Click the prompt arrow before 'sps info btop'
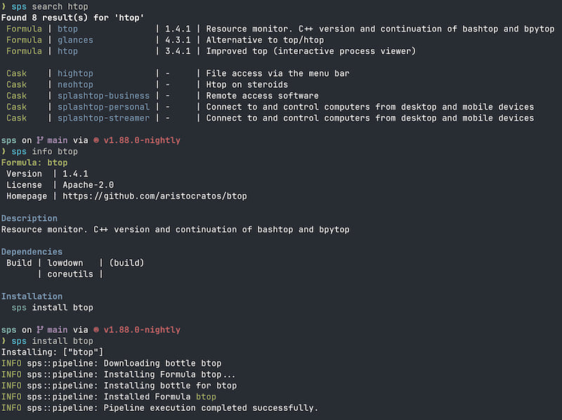Screen dimensions: 562x420 (4, 151)
